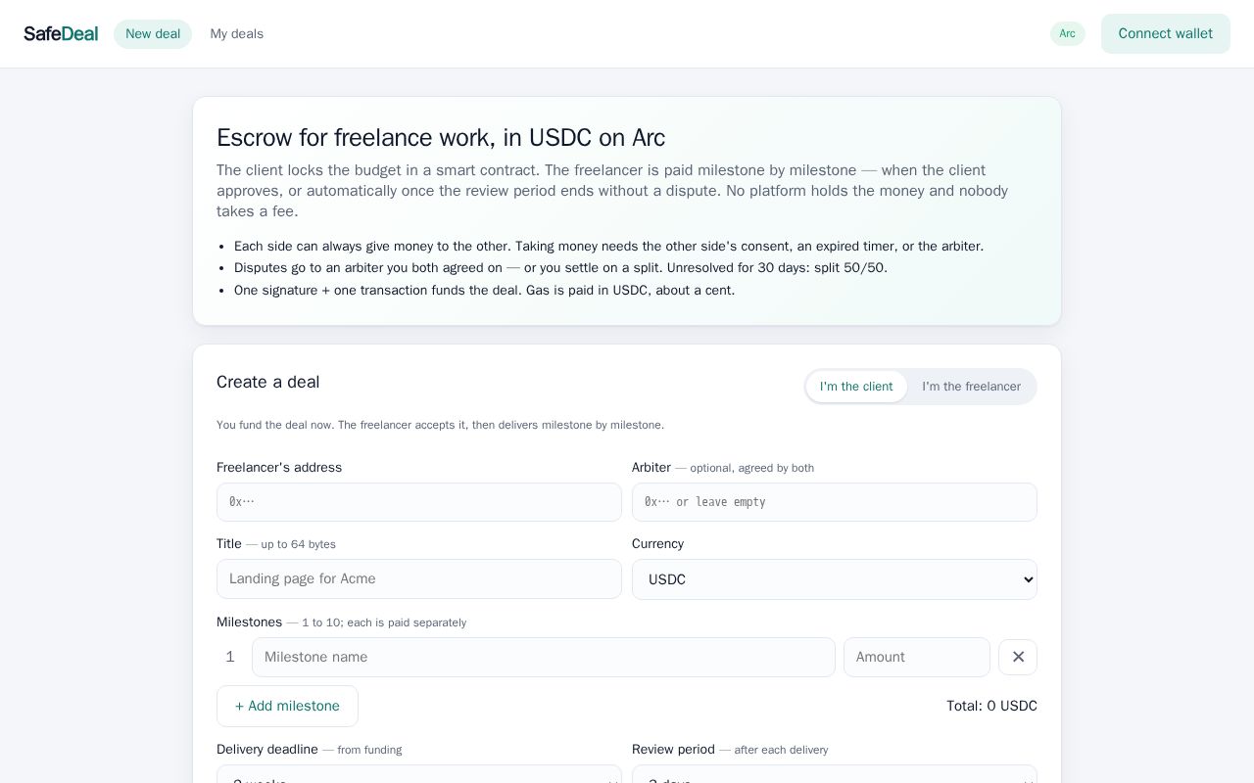The image size is (1254, 783).
Task: Click the "Unresolved for 30 days" bullet
Action: click(560, 268)
